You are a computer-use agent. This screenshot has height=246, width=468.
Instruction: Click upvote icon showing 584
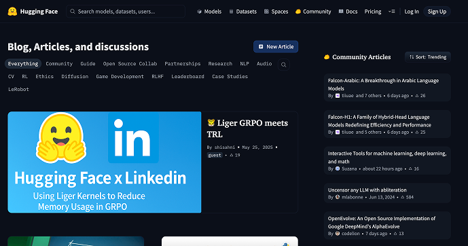402,197
